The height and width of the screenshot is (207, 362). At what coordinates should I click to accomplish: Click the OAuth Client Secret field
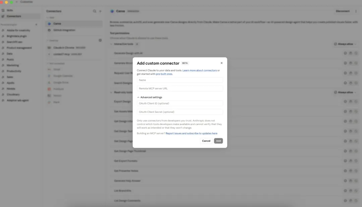click(180, 112)
